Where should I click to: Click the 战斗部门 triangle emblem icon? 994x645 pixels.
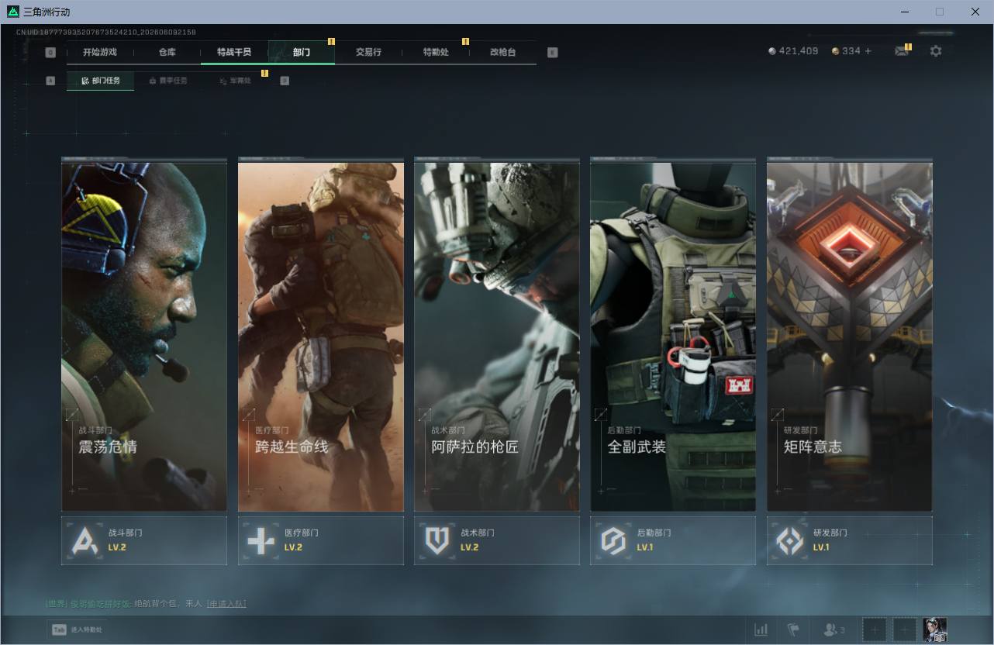(x=85, y=540)
